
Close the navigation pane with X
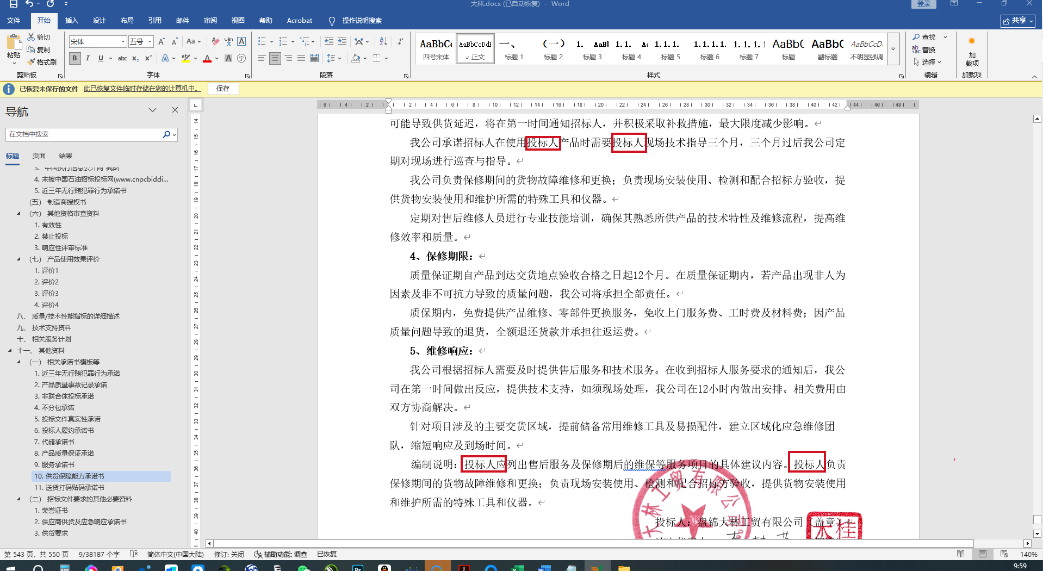tap(175, 110)
